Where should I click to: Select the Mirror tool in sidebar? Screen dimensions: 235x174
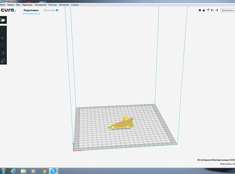pyautogui.click(x=3, y=53)
